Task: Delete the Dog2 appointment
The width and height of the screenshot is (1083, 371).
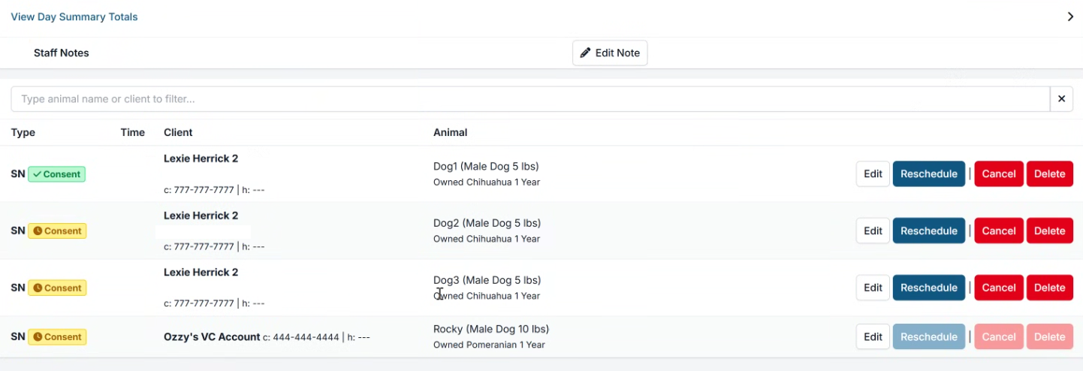Action: tap(1049, 231)
